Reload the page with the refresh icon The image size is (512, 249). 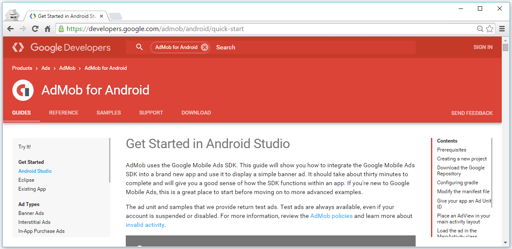click(x=35, y=29)
